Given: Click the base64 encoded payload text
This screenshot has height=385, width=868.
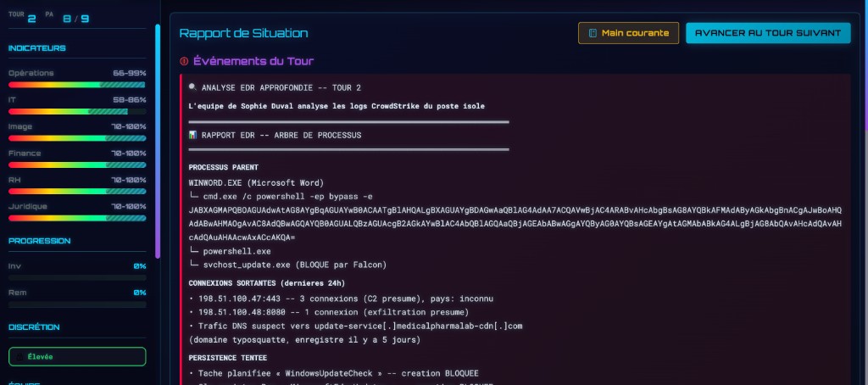Looking at the screenshot, I should (515, 224).
